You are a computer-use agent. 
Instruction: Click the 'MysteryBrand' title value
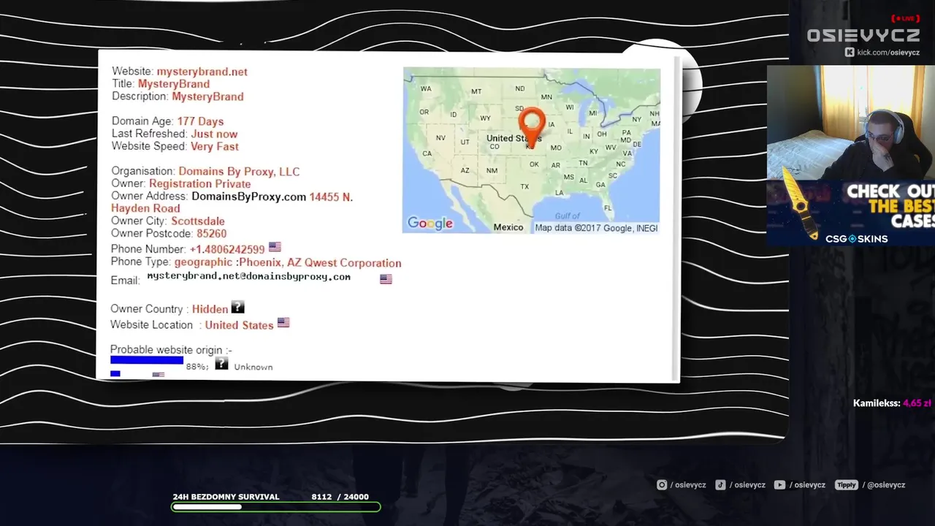[x=174, y=84]
